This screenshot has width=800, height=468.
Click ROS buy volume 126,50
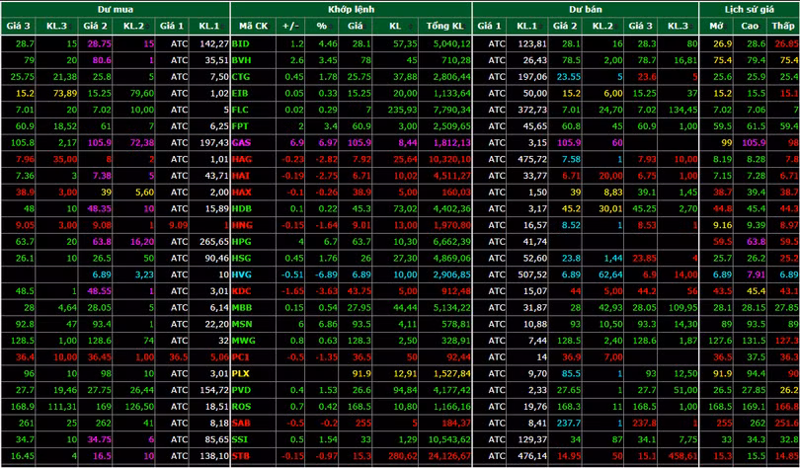coord(140,407)
